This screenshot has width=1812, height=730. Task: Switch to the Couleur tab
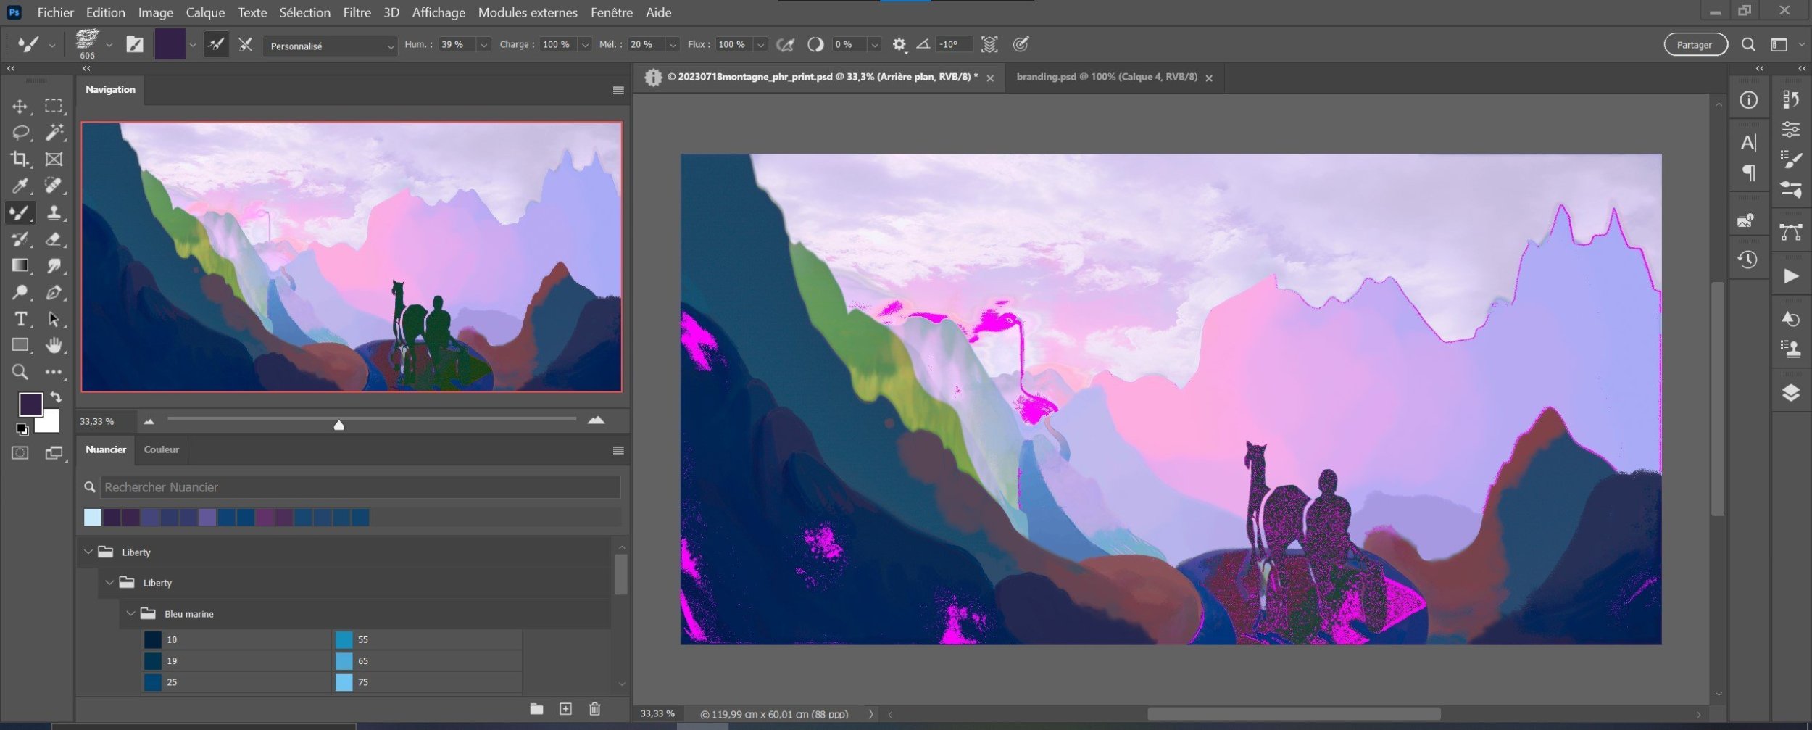pyautogui.click(x=161, y=449)
